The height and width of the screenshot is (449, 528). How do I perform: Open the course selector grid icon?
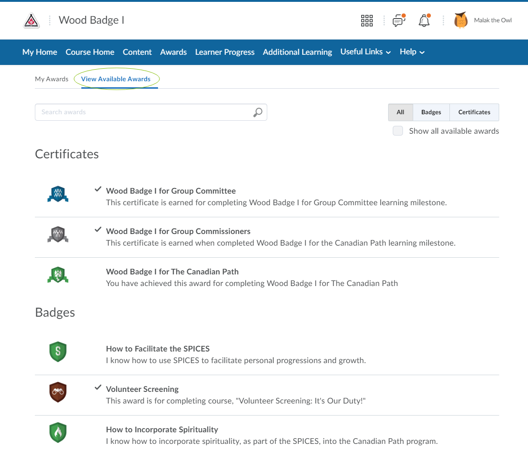pyautogui.click(x=367, y=20)
